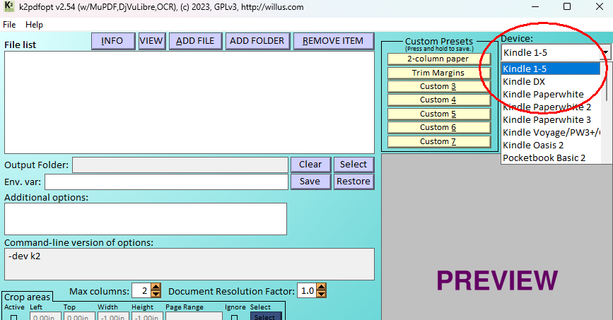Select the Custom 6 preset
Screen dimensions: 613x320
coord(439,127)
